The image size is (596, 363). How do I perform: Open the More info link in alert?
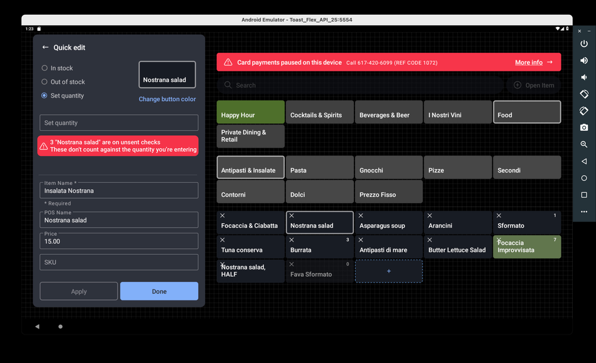pyautogui.click(x=533, y=62)
